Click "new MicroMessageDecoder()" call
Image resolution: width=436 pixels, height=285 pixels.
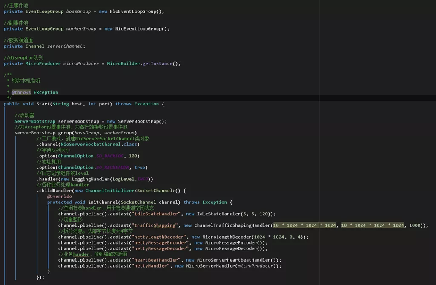[229, 248]
